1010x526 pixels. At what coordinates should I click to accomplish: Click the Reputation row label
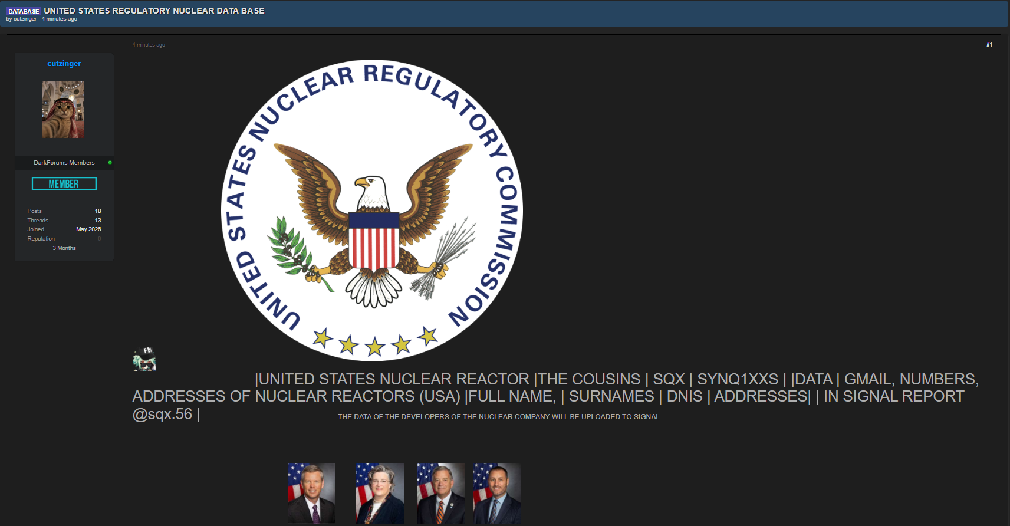[x=41, y=239]
